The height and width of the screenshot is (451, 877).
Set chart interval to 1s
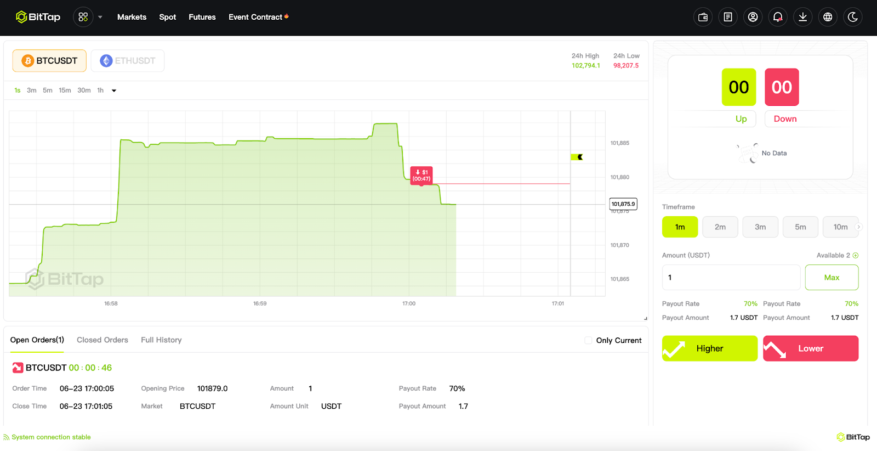pyautogui.click(x=18, y=91)
